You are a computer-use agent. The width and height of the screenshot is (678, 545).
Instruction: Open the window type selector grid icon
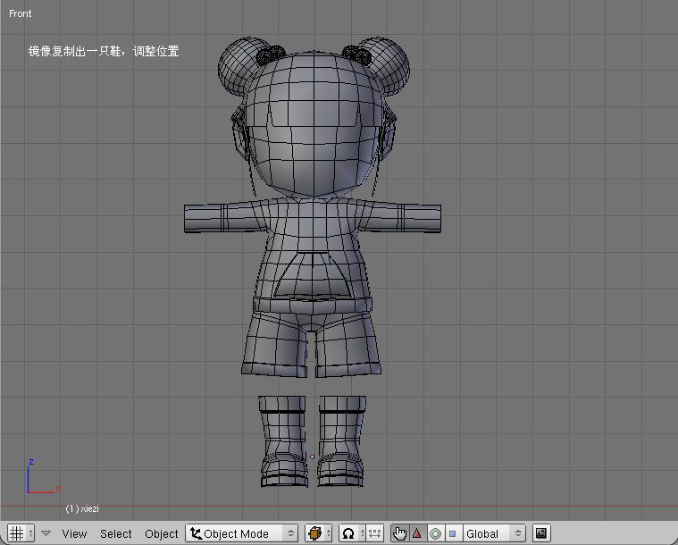point(21,533)
